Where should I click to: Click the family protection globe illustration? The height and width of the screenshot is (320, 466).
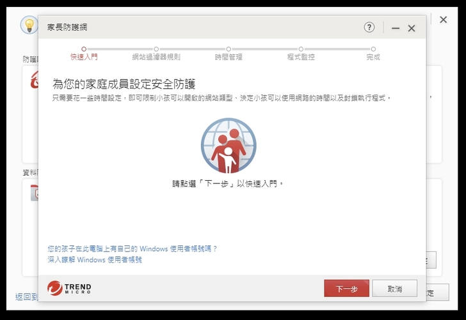tap(229, 146)
